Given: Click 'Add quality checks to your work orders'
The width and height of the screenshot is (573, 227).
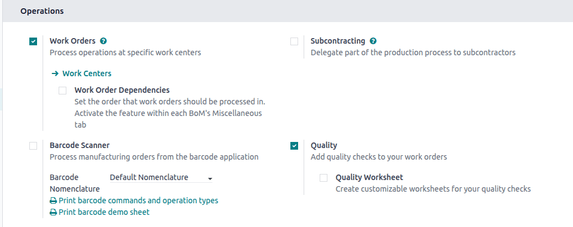Looking at the screenshot, I should click(x=378, y=157).
